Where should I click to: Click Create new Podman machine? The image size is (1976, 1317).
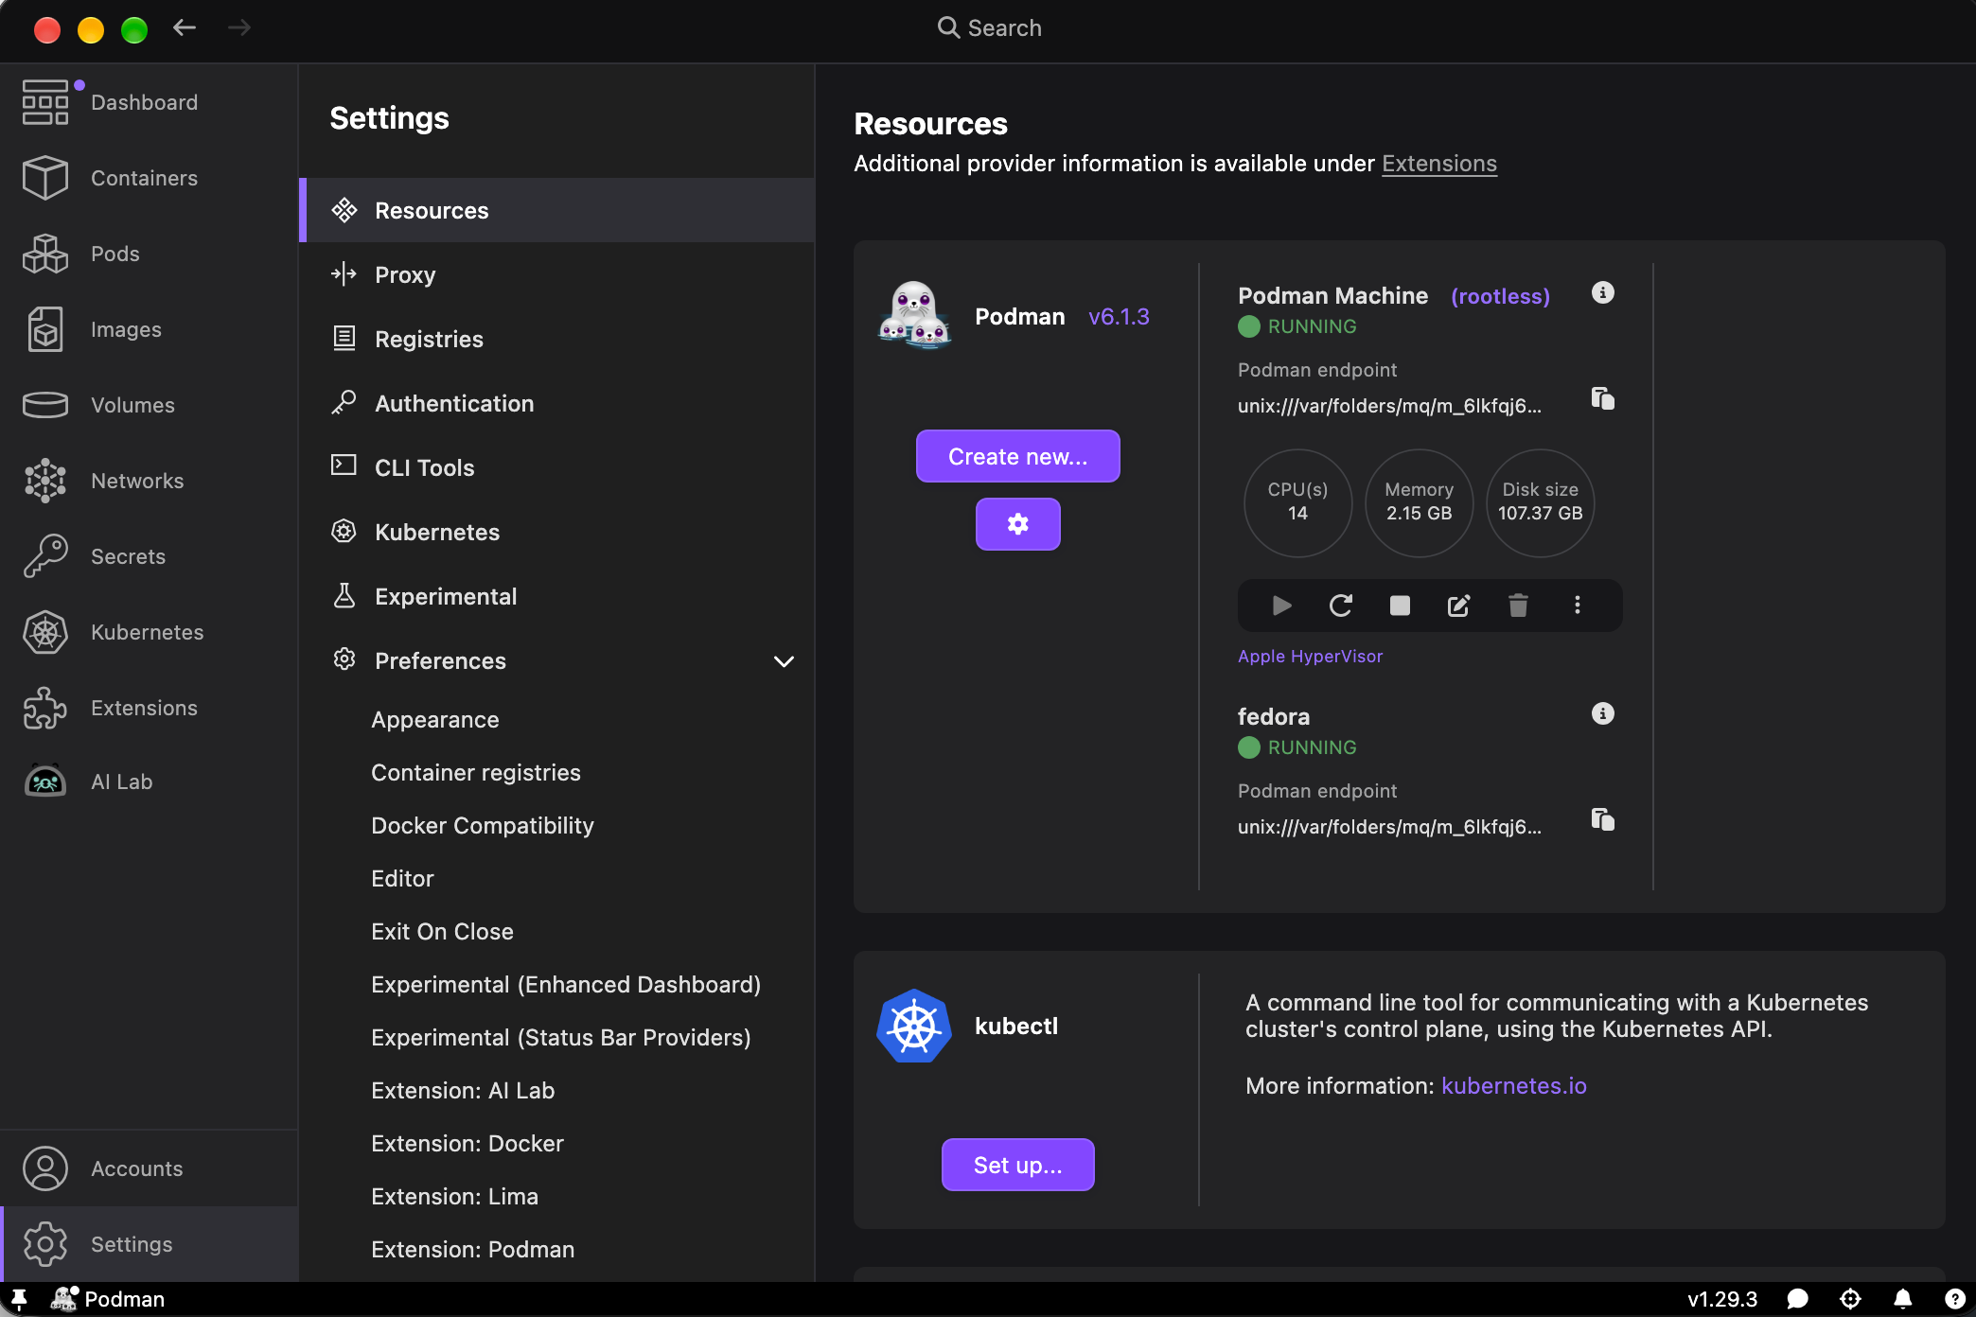pos(1017,456)
